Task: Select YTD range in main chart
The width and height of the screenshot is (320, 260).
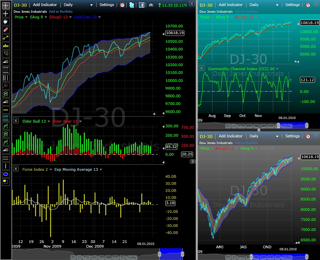Action: click(87, 257)
